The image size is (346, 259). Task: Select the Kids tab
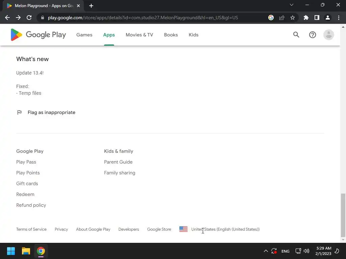[x=194, y=35]
